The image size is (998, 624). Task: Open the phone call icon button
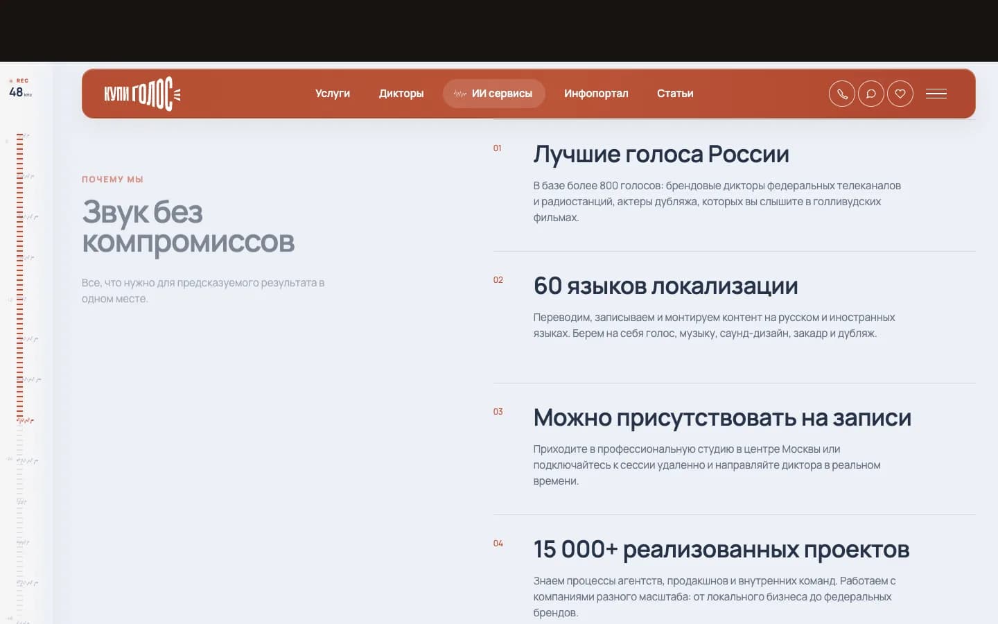pyautogui.click(x=842, y=94)
